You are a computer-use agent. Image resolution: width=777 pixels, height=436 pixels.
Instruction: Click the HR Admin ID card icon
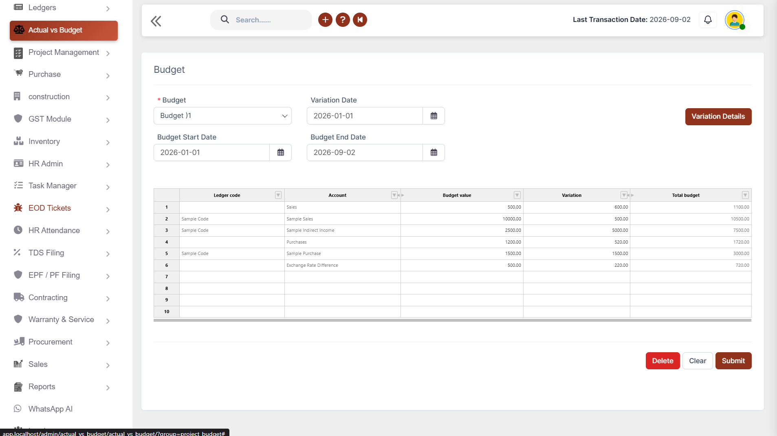point(18,163)
